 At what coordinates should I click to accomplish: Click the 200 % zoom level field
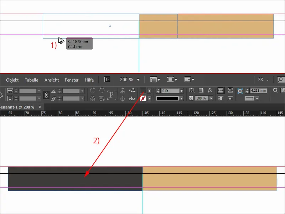click(x=127, y=80)
